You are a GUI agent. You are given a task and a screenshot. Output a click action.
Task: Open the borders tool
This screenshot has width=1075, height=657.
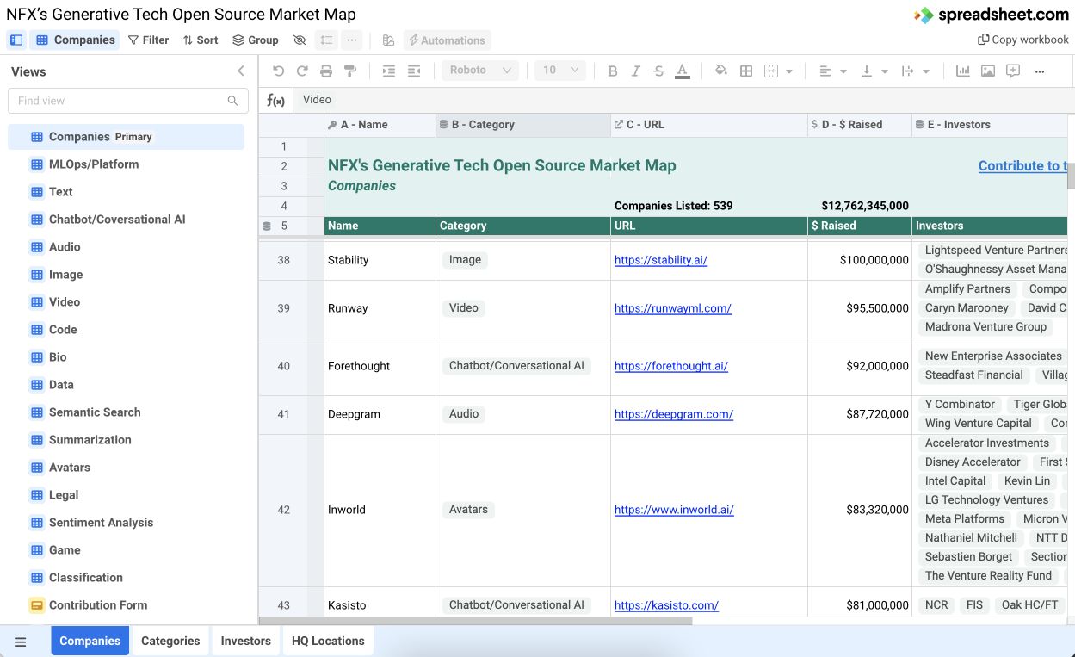click(x=745, y=71)
